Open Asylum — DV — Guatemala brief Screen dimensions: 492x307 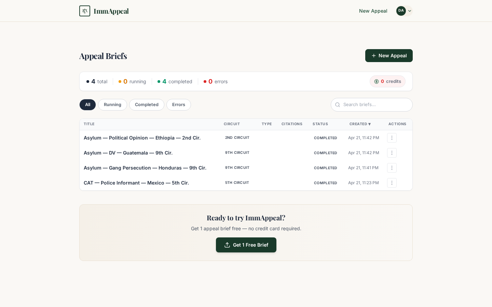tap(128, 153)
